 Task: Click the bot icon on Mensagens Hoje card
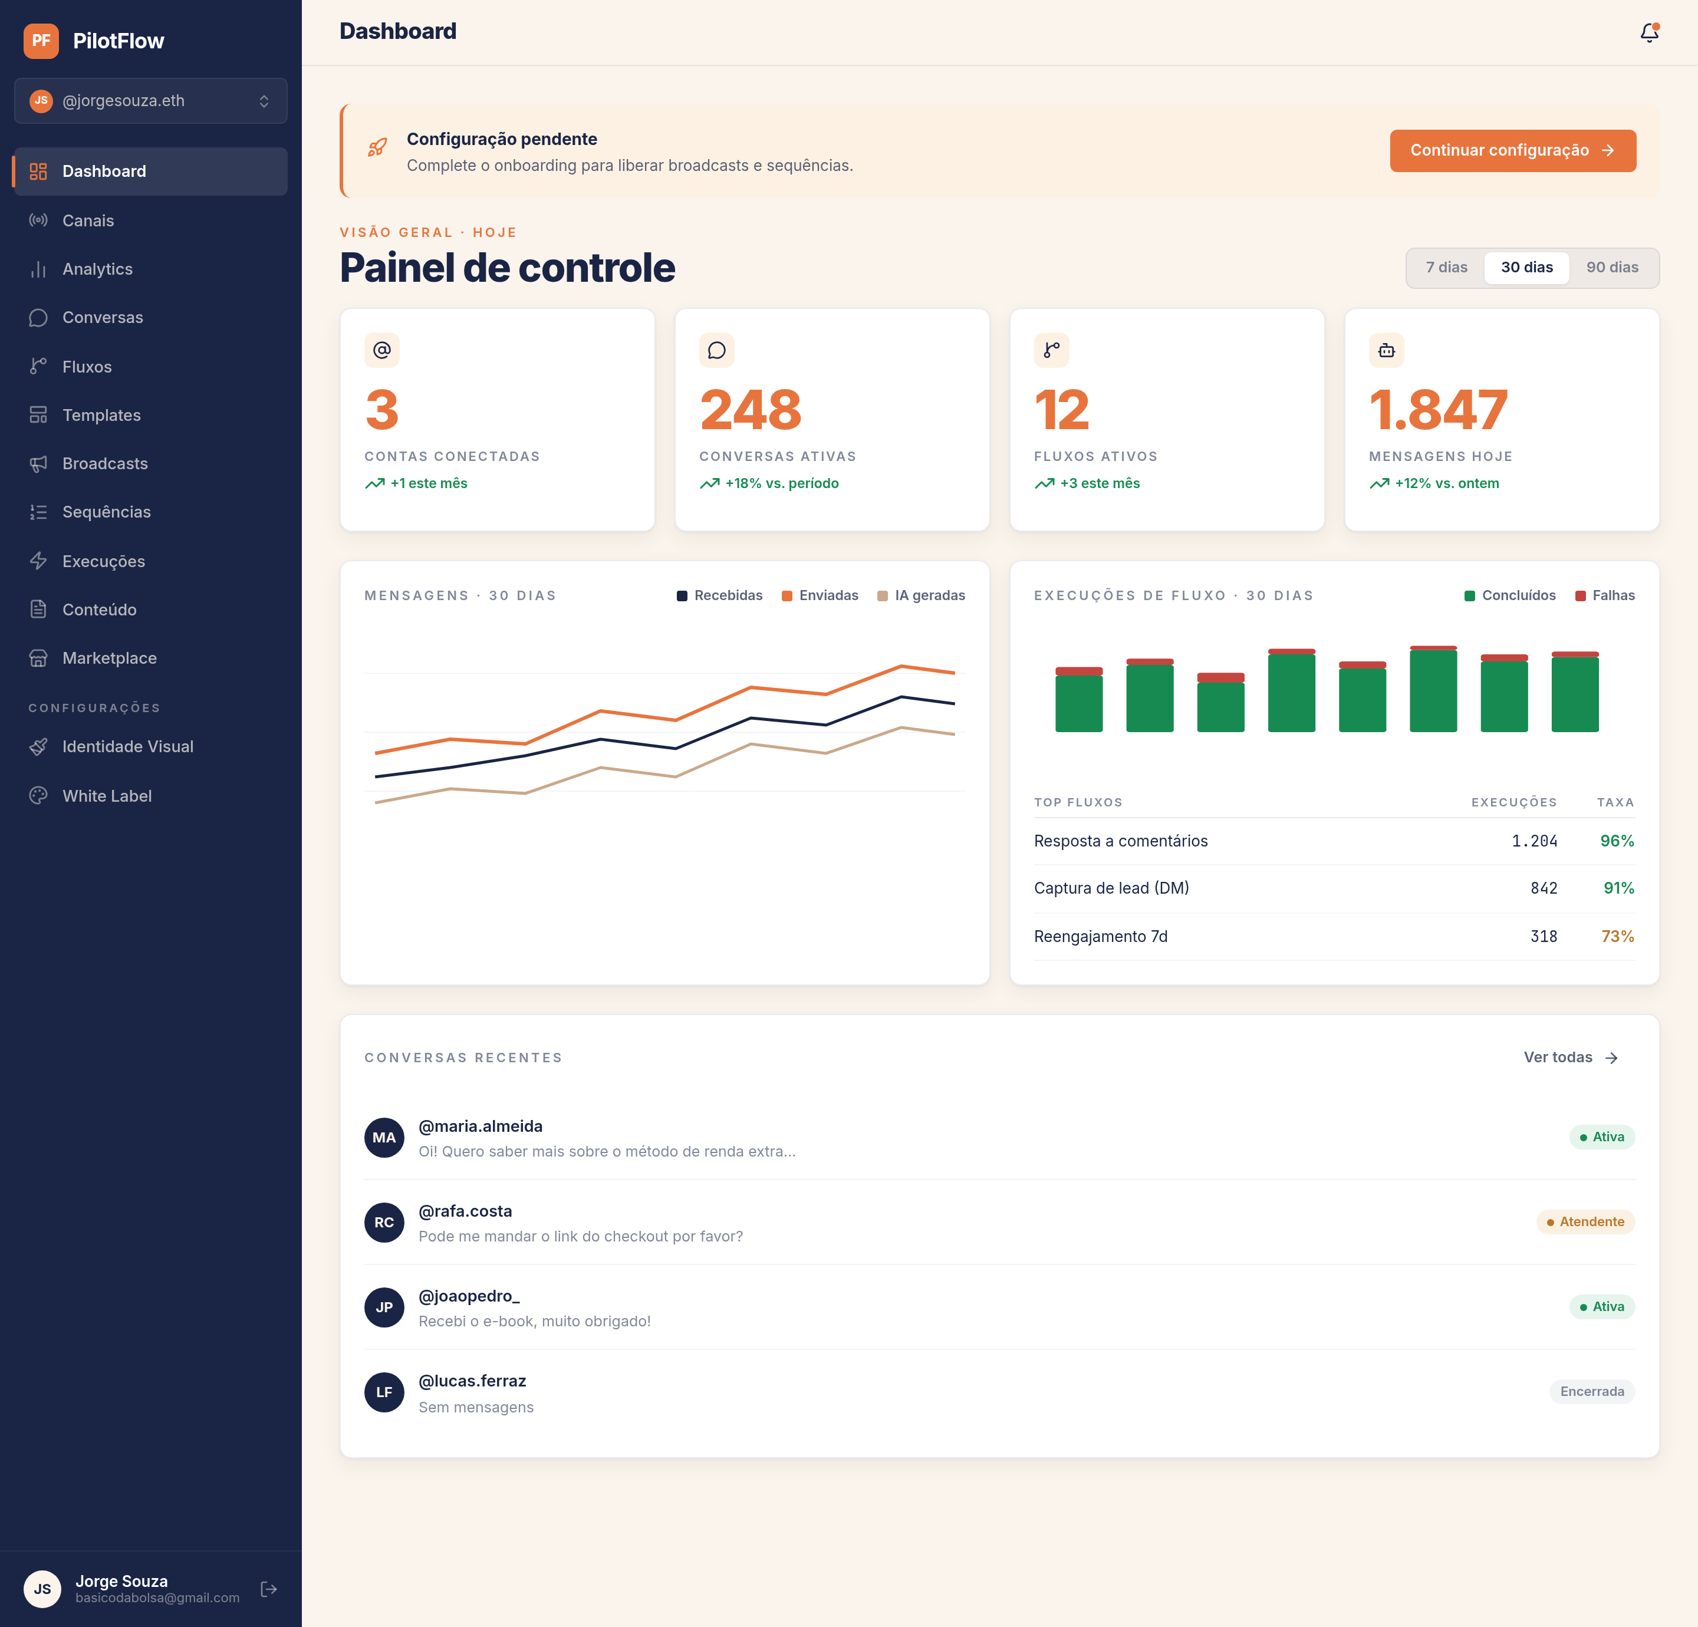click(x=1386, y=350)
